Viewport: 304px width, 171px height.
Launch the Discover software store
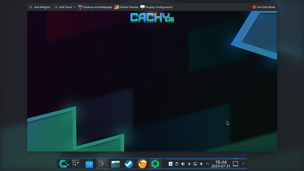(89, 164)
